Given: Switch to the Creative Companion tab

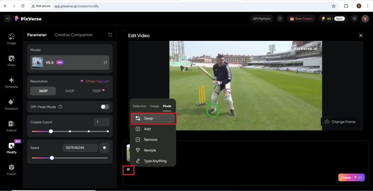Looking at the screenshot, I should click(74, 35).
